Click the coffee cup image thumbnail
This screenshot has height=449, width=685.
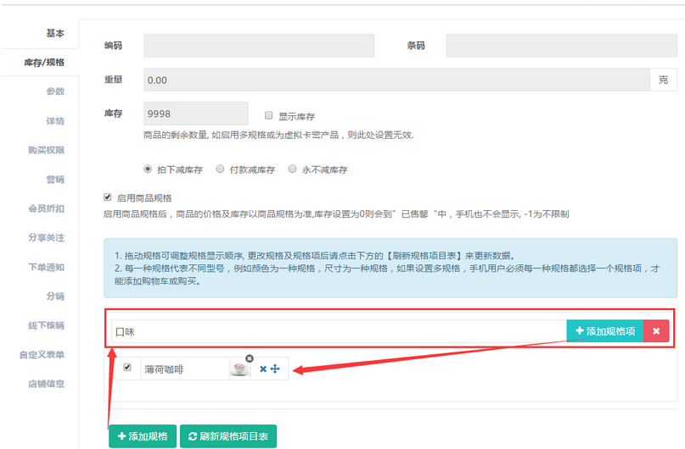[x=239, y=369]
